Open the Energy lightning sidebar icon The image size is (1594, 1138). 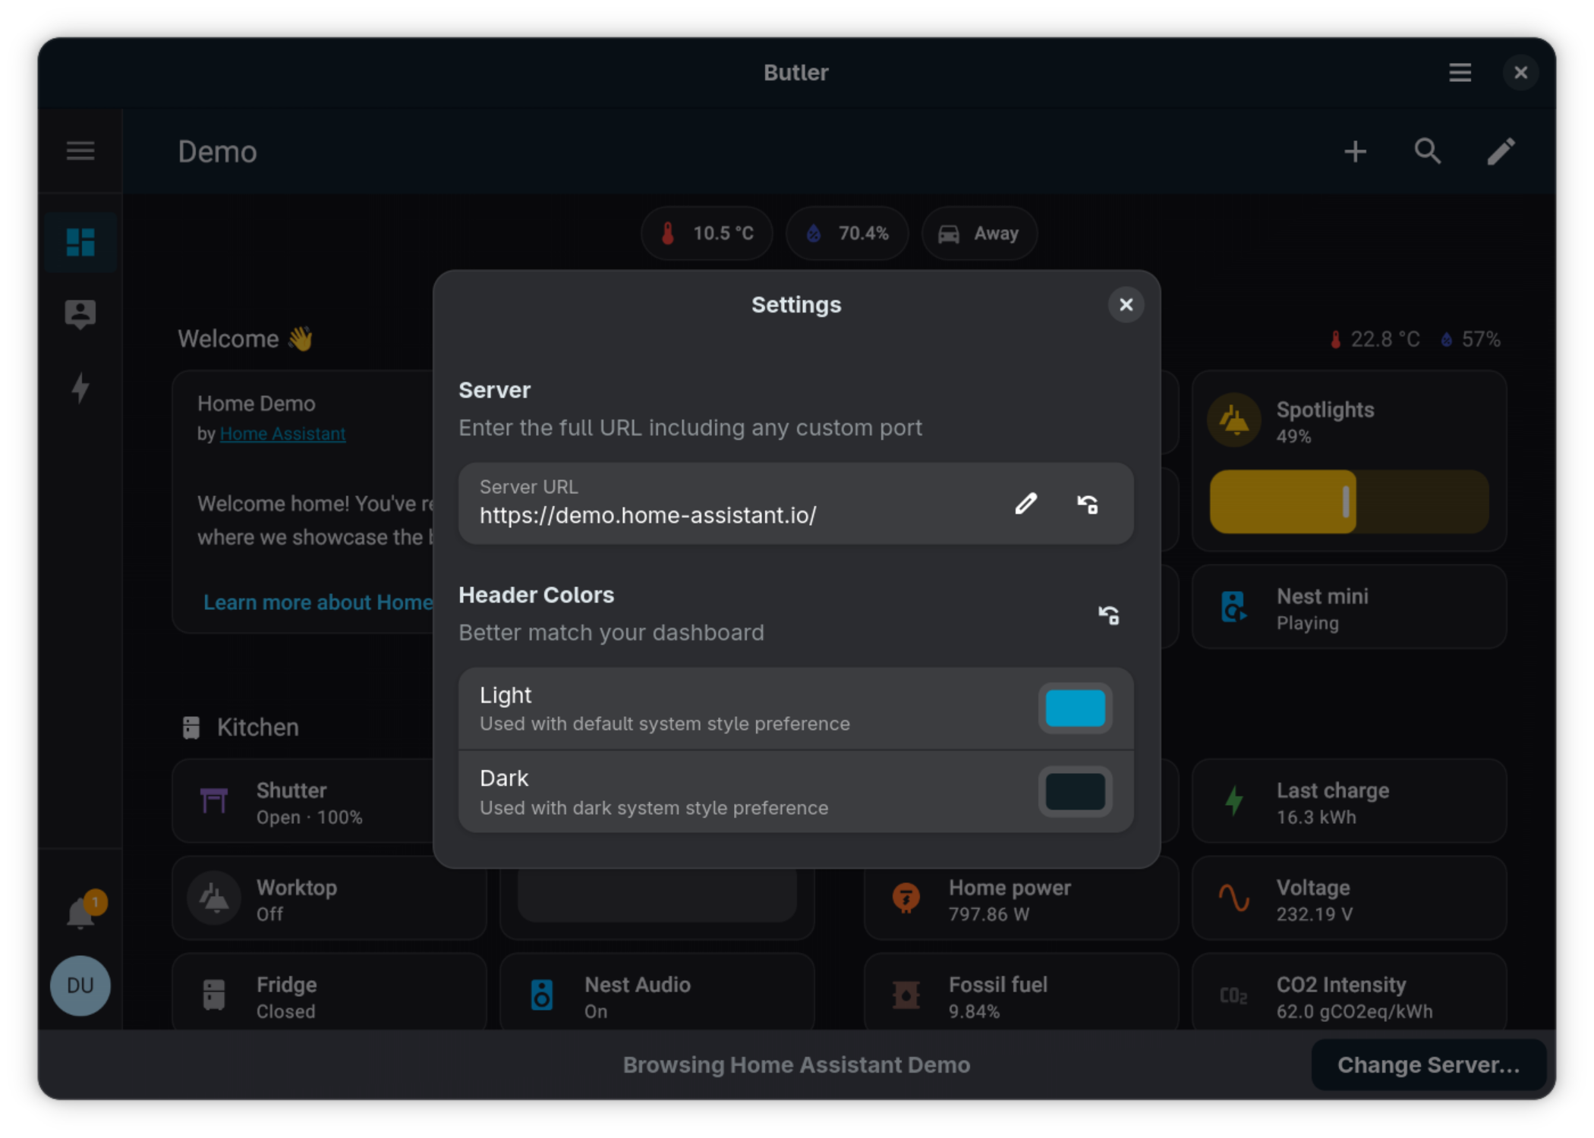80,388
